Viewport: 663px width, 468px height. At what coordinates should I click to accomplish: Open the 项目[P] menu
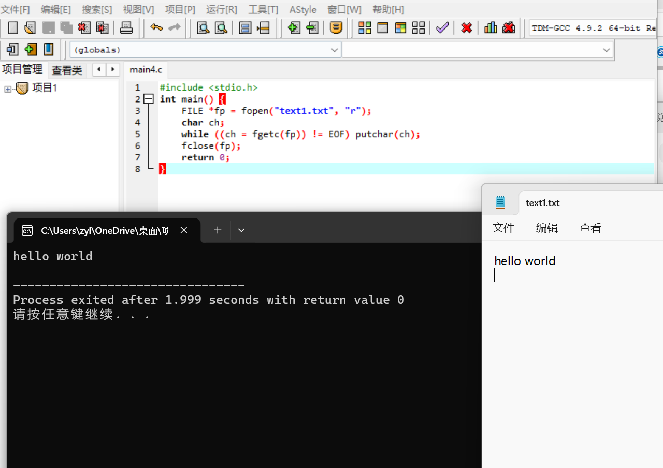point(180,9)
